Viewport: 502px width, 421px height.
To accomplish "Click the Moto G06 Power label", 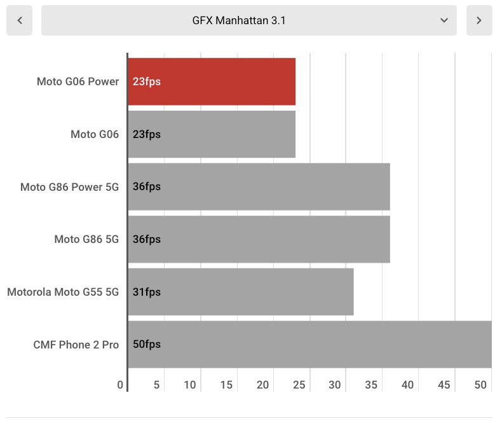I will pos(78,81).
